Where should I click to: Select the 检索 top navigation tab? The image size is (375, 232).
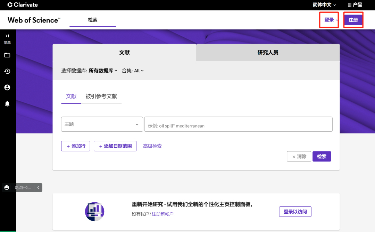click(x=93, y=20)
